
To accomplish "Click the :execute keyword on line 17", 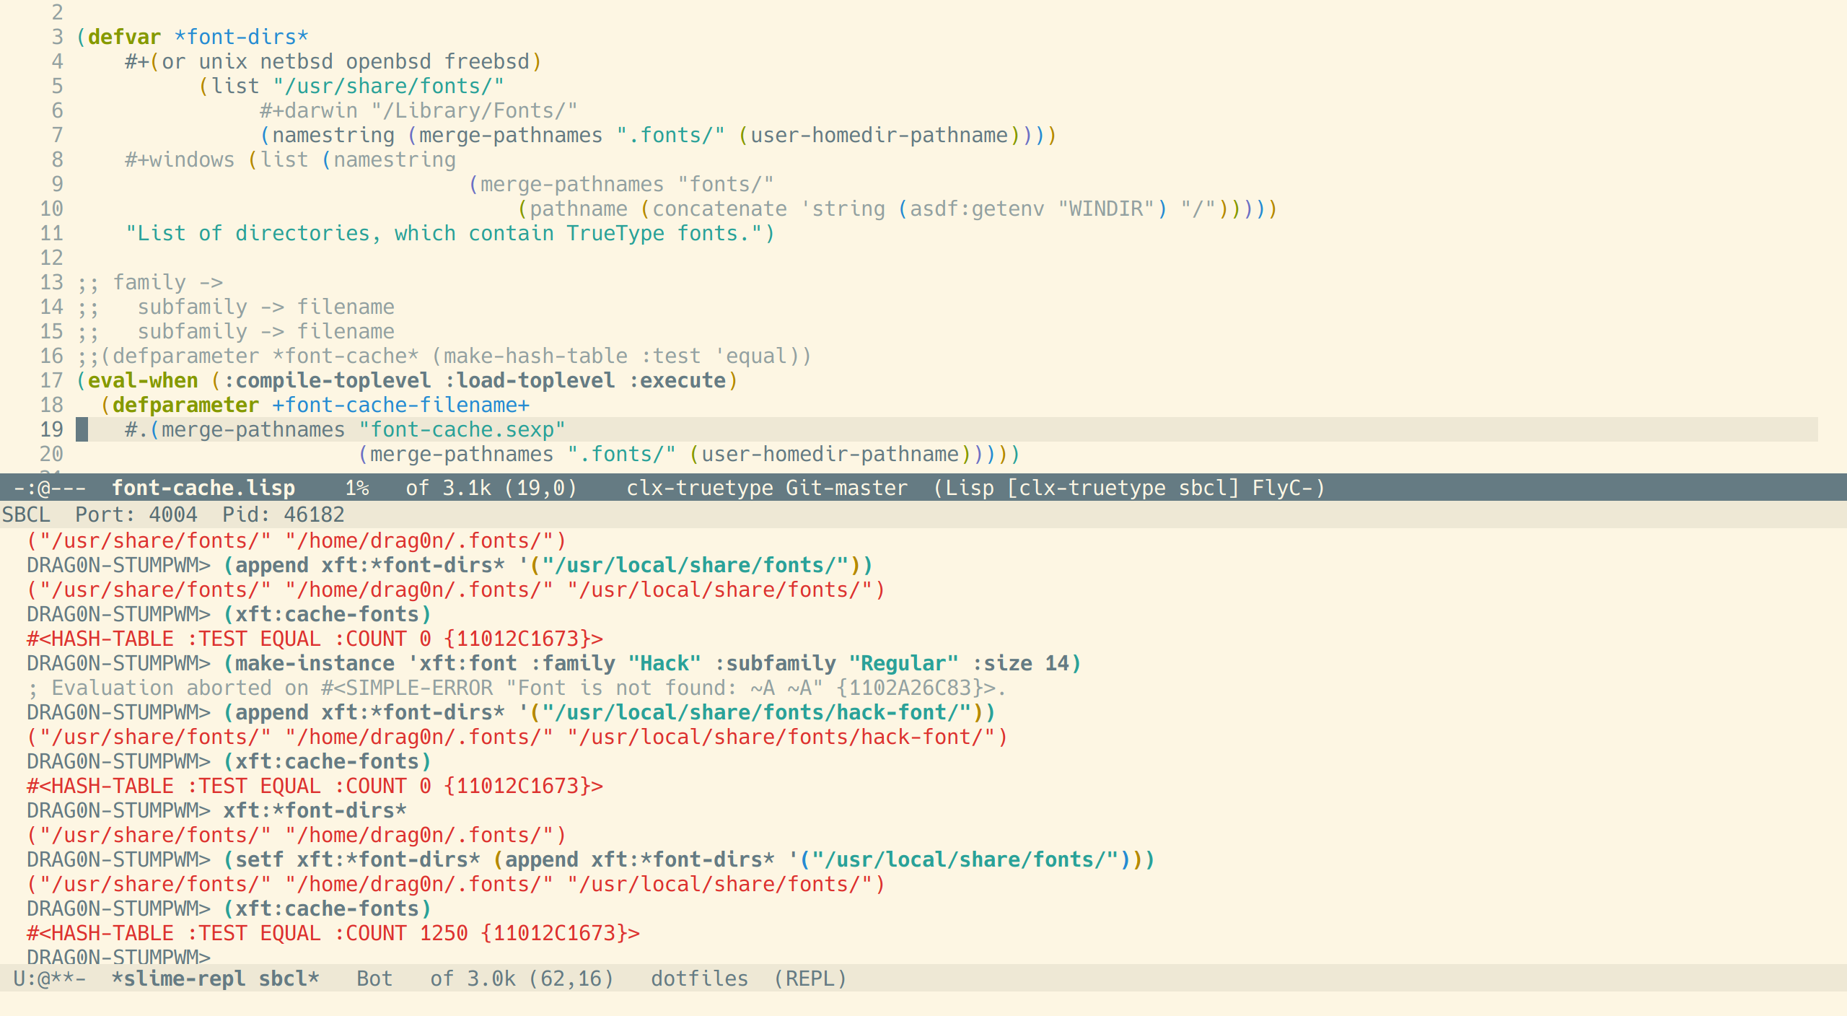I will 677,380.
